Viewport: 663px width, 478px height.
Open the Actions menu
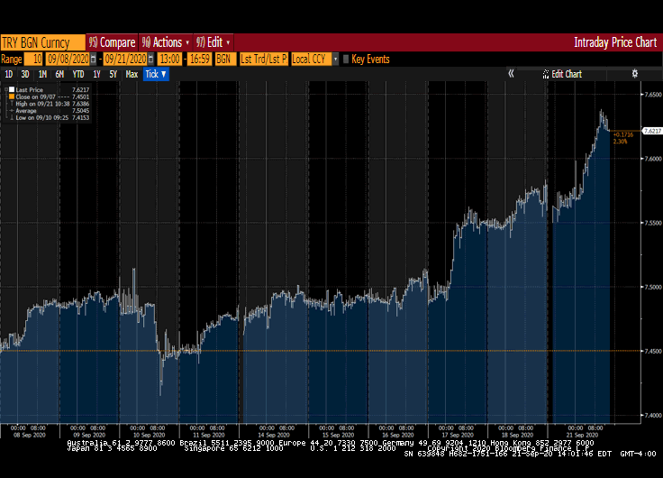[x=167, y=42]
